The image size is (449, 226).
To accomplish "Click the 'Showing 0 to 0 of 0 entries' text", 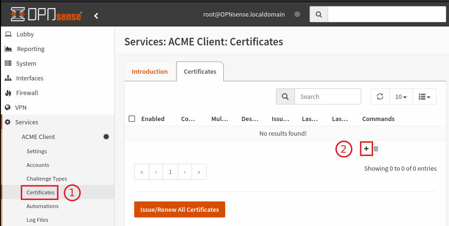I will pyautogui.click(x=400, y=169).
